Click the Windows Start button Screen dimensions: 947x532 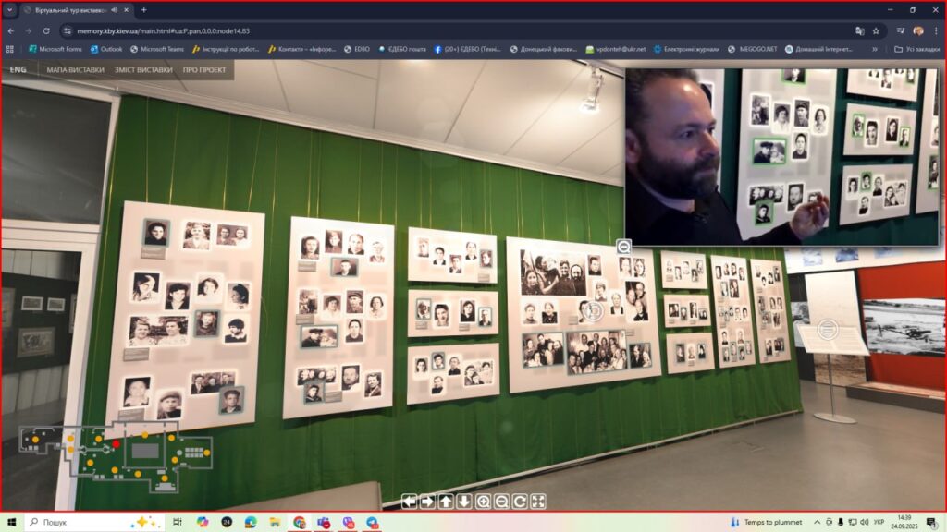[12, 522]
